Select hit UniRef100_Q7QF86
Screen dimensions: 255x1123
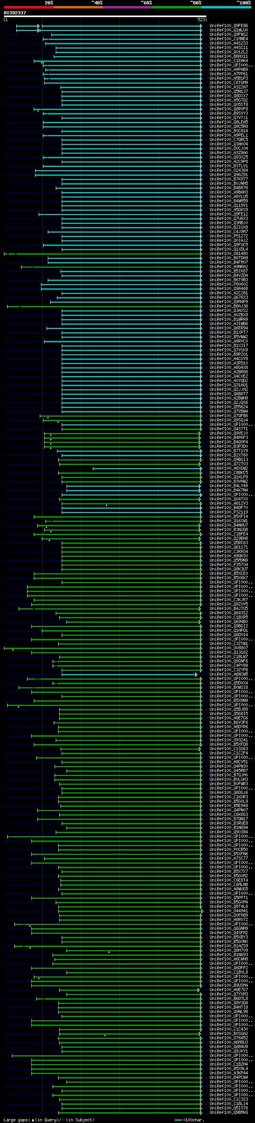coord(229,415)
